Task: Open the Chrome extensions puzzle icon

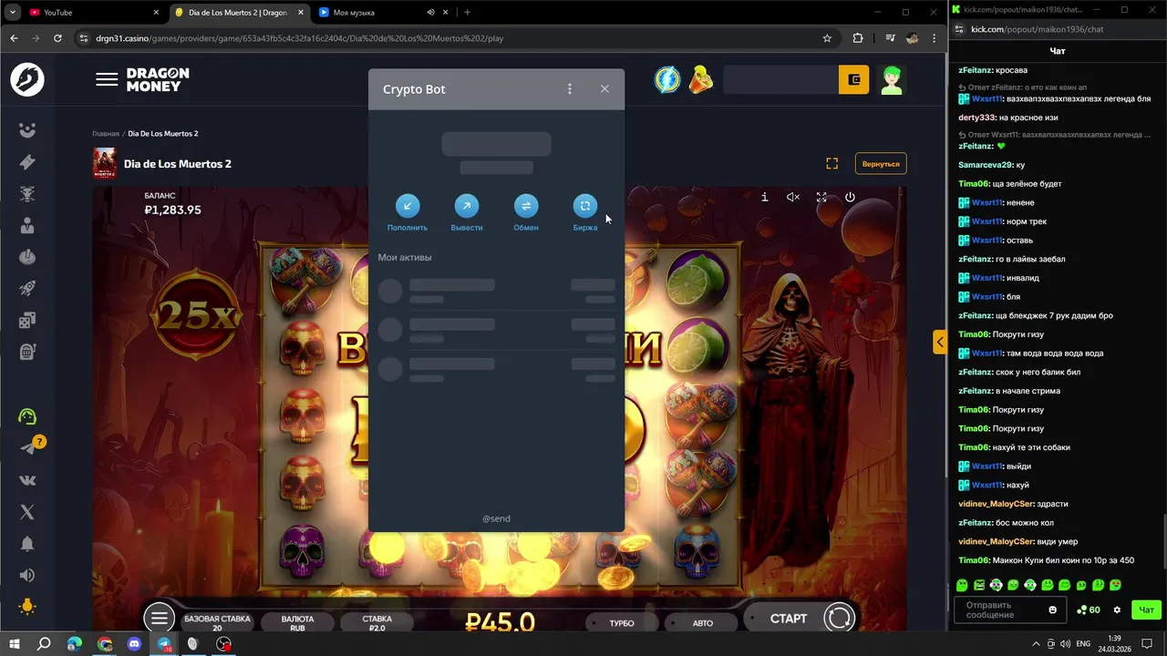Action: [x=858, y=38]
